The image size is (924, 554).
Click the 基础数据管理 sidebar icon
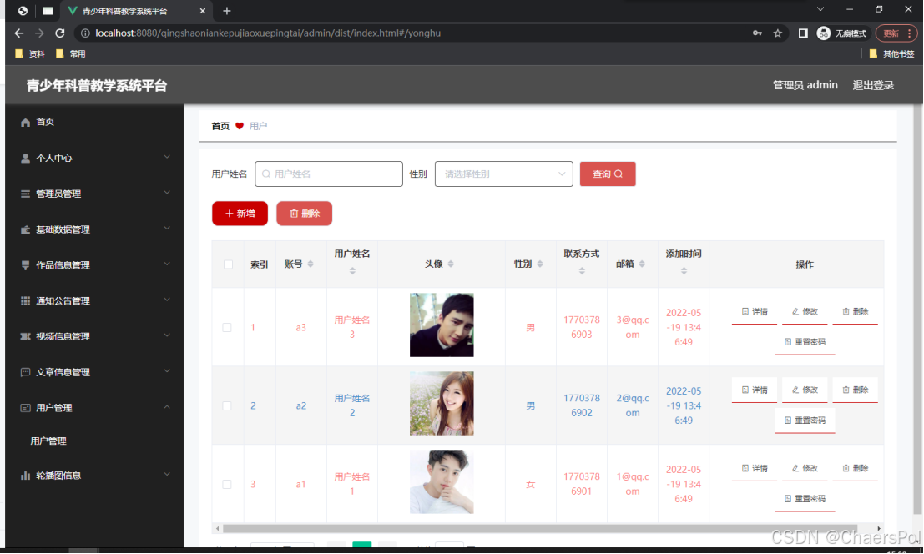[25, 229]
